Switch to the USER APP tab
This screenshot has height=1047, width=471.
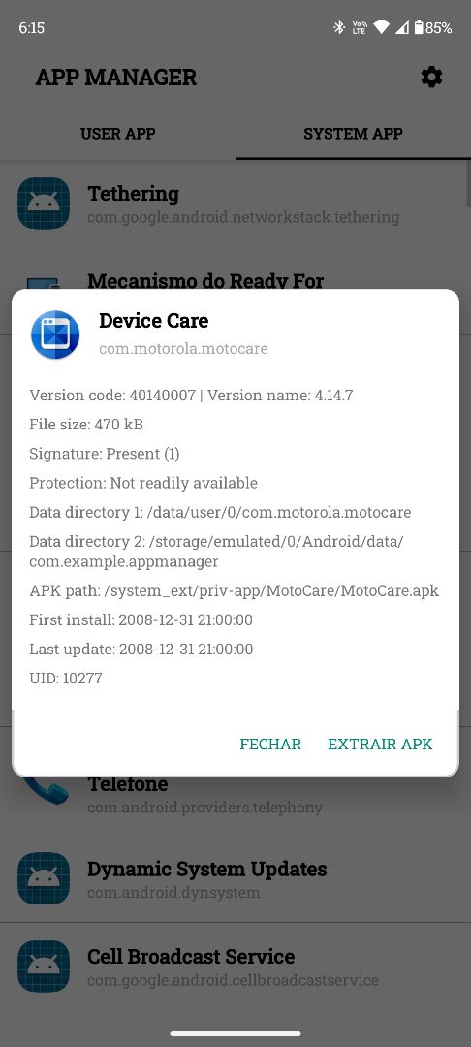point(117,134)
